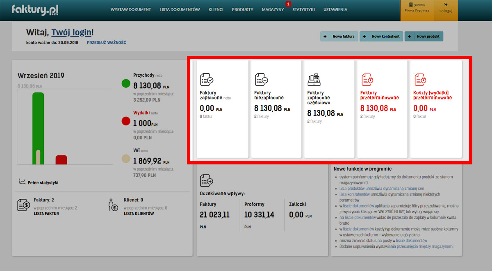Click the invoice dollar icon beside Faktury: 2
The image size is (492, 271).
pos(23,205)
